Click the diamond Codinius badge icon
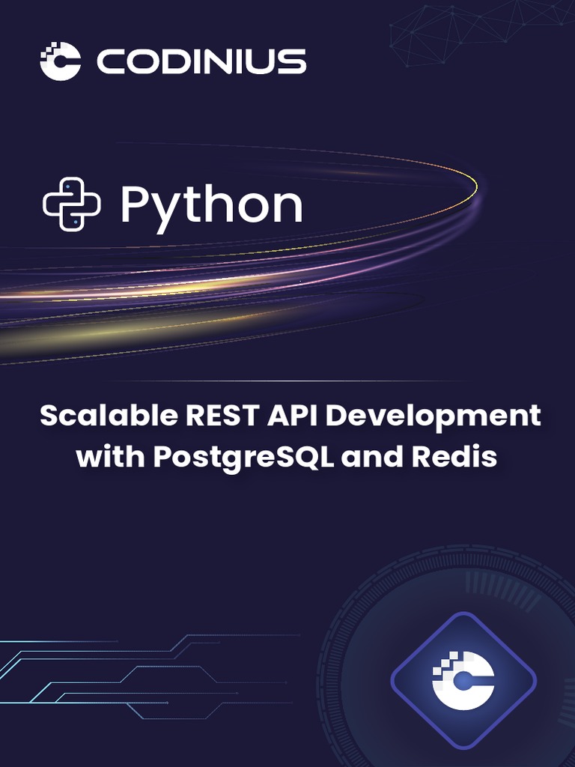 (463, 680)
